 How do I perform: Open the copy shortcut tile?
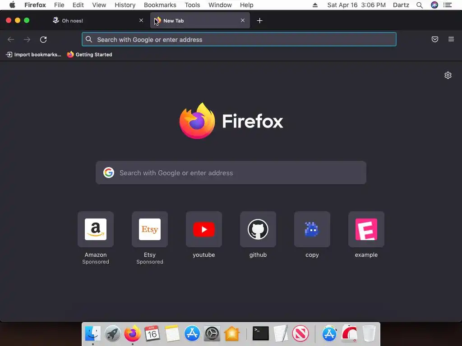[x=312, y=229]
